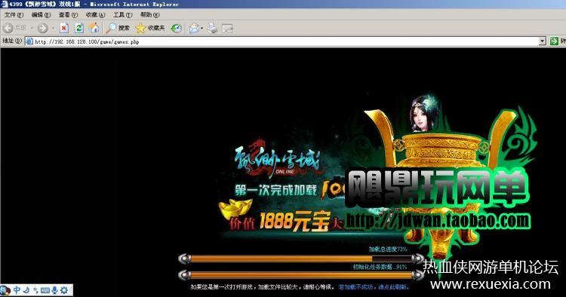Open Favorites (收藏夹) star button
Viewport: 566px width, 297px height.
(150, 28)
